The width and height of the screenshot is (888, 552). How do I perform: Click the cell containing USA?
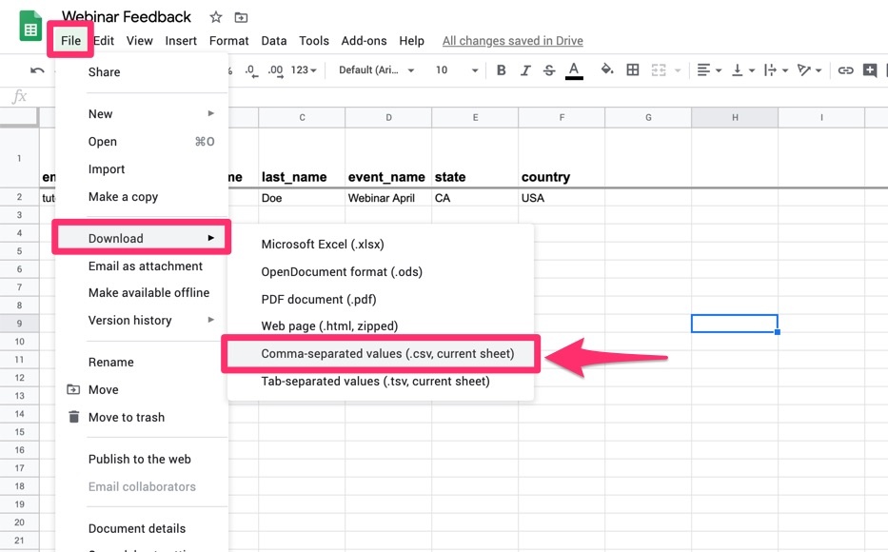(562, 198)
